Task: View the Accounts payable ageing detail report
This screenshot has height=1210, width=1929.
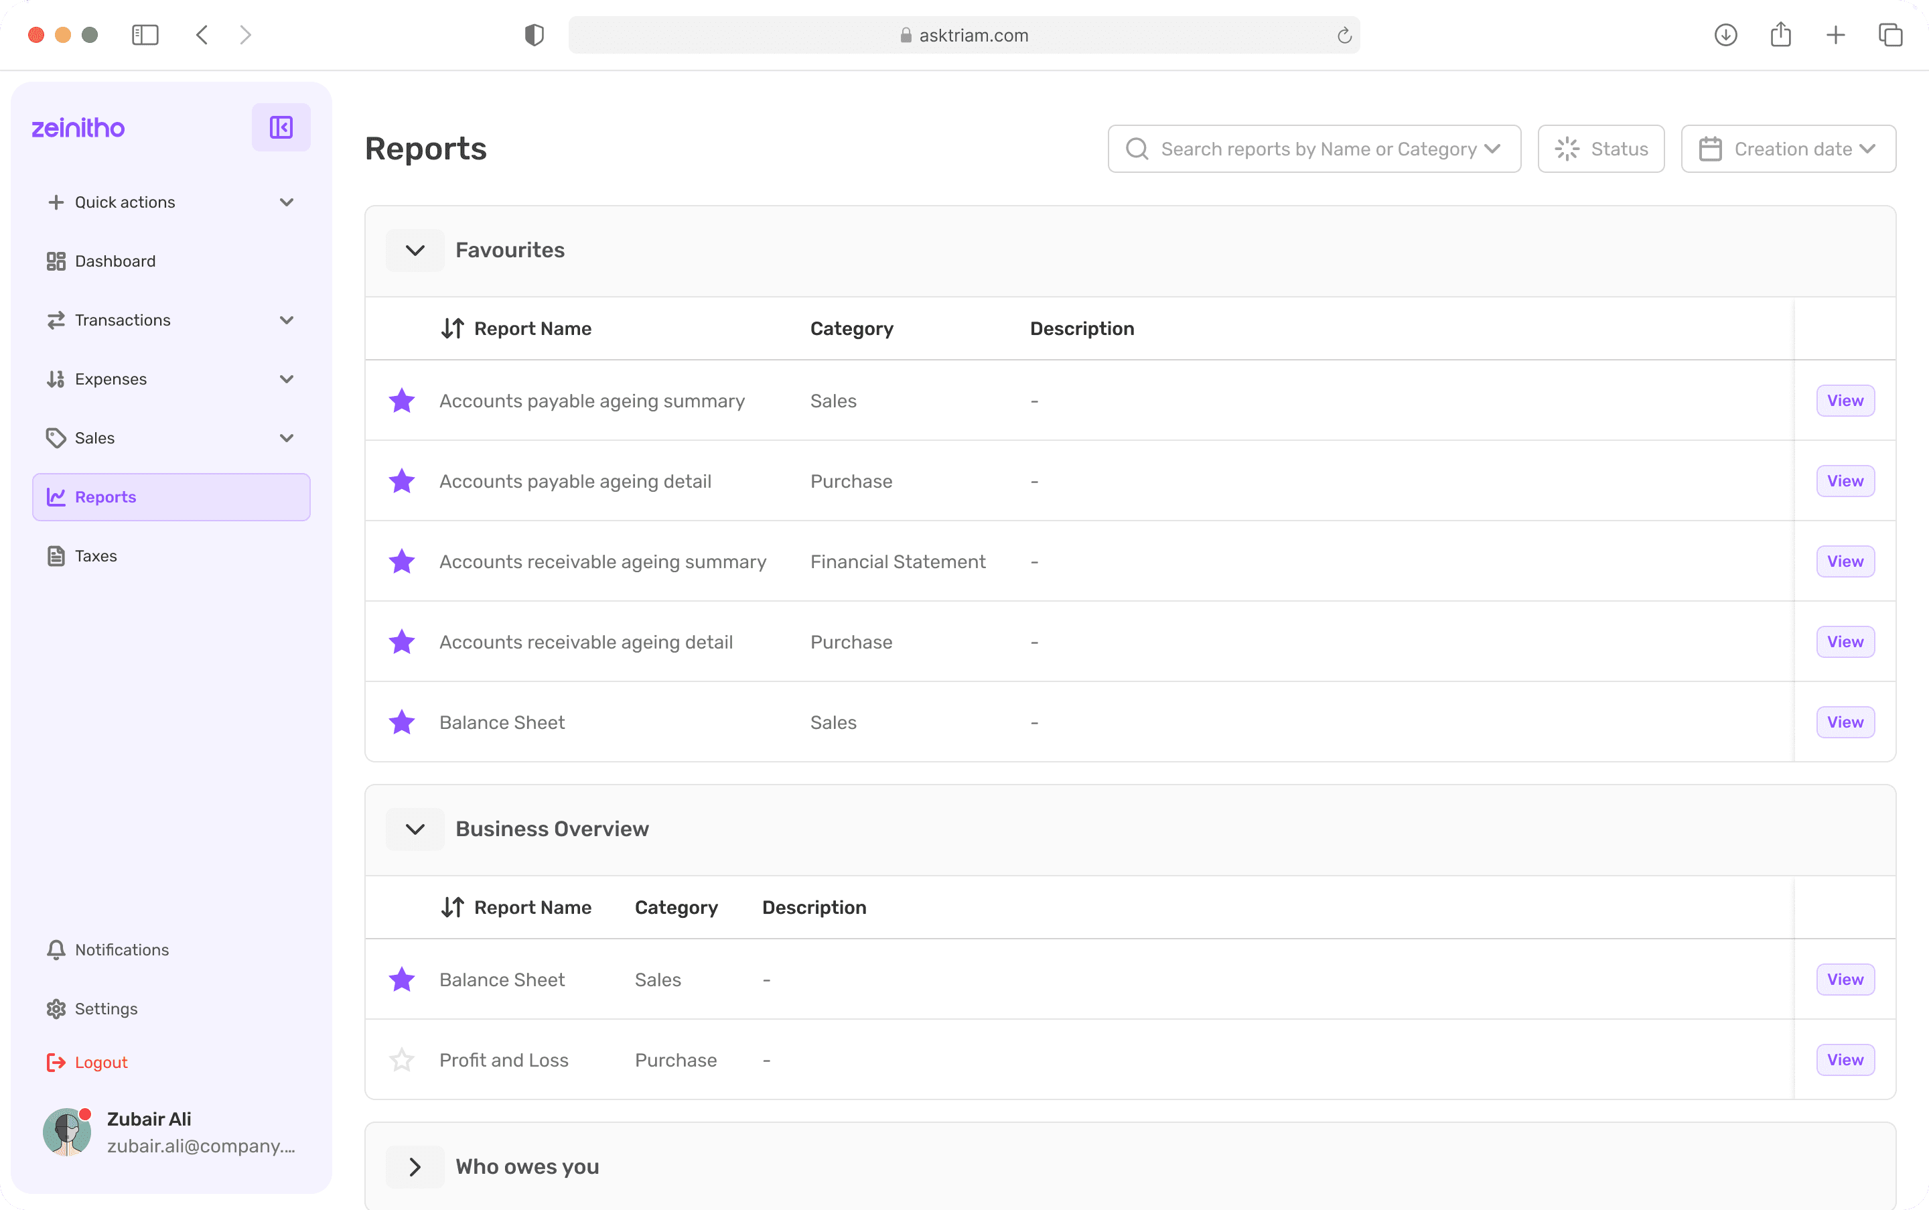Action: click(x=1844, y=481)
